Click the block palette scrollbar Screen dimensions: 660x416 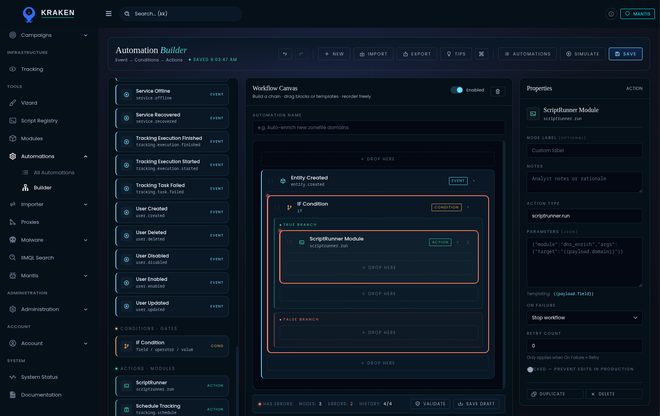tap(237, 380)
